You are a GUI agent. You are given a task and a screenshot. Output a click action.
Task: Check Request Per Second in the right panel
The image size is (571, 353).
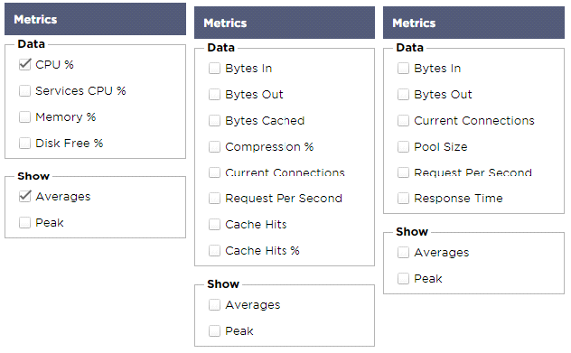tap(403, 172)
